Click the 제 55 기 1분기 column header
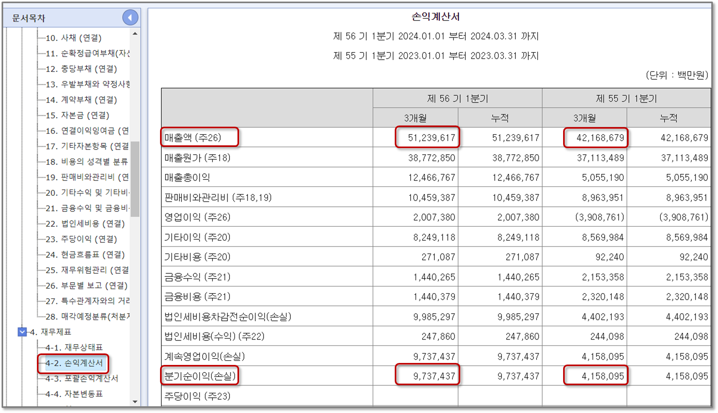This screenshot has width=718, height=413. point(626,98)
